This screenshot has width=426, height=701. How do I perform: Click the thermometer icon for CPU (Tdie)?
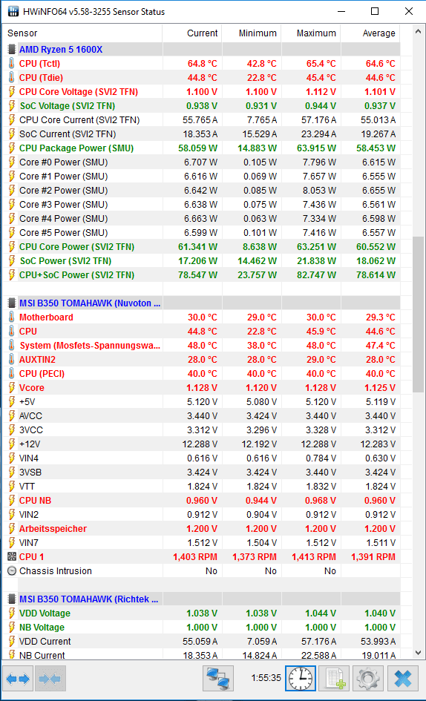(12, 78)
